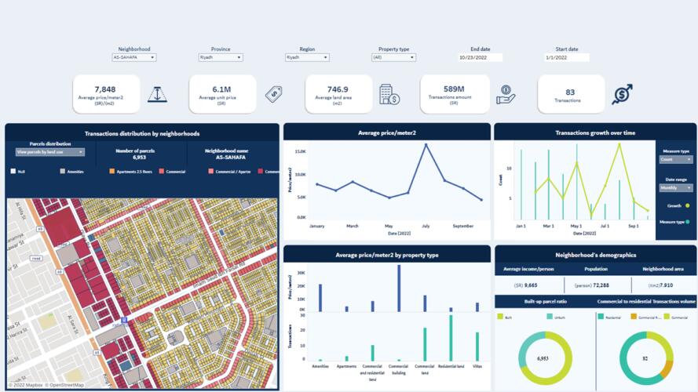Click the route 65 road shield on map
Image resolution: width=698 pixels, height=392 pixels.
tap(97, 353)
